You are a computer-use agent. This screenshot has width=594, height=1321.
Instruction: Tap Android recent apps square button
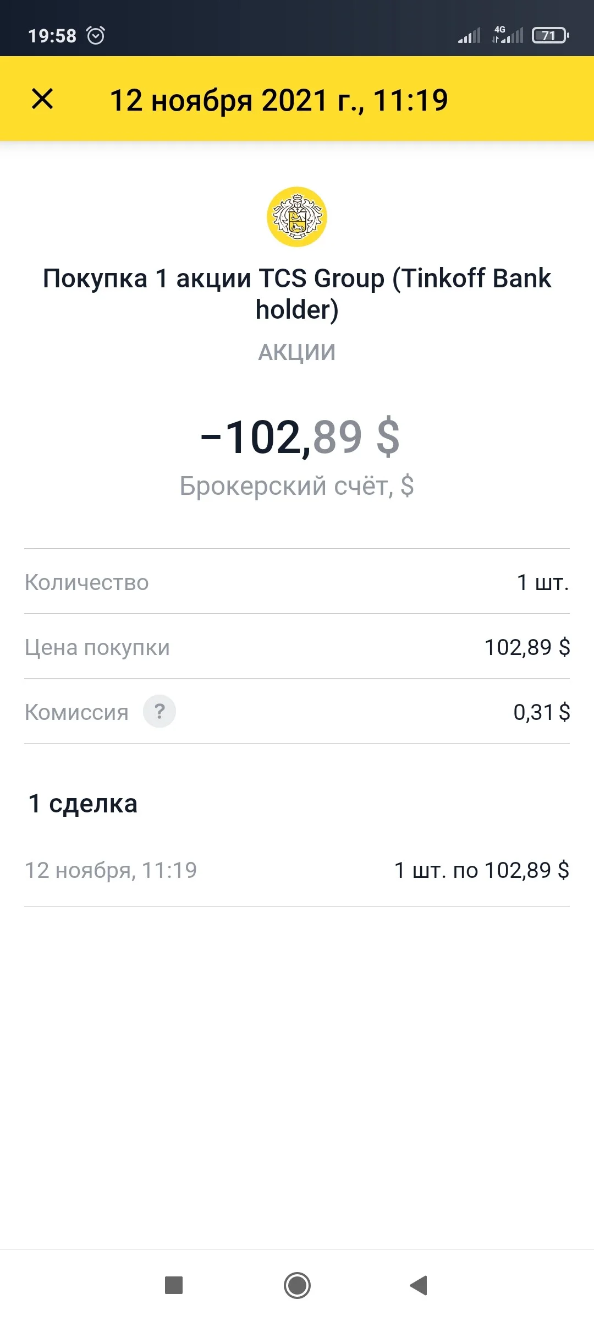[x=174, y=1286]
